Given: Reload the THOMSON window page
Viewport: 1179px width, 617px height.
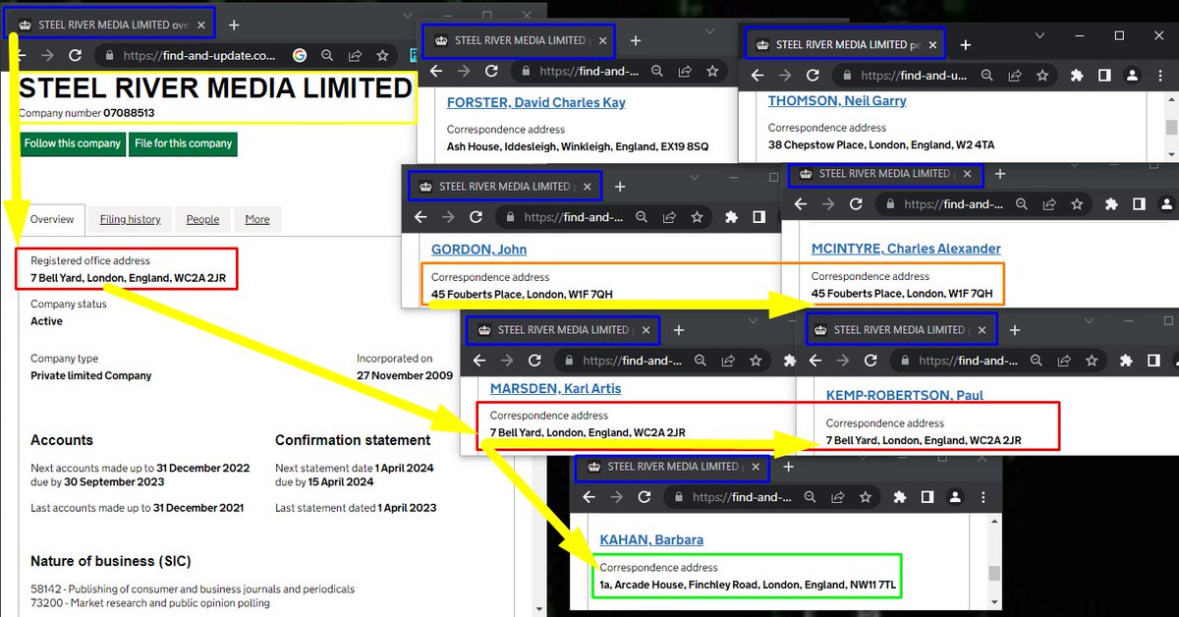Looking at the screenshot, I should point(813,75).
